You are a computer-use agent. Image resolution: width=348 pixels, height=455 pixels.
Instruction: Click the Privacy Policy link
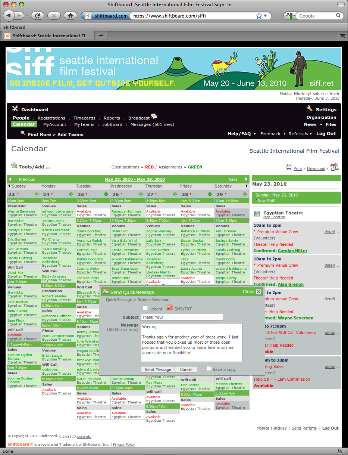coord(124,445)
